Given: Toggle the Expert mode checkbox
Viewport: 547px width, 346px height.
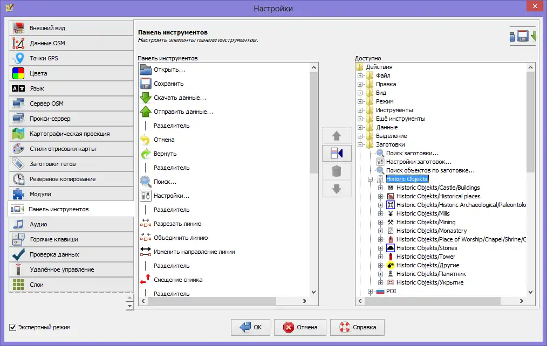Looking at the screenshot, I should [x=13, y=327].
